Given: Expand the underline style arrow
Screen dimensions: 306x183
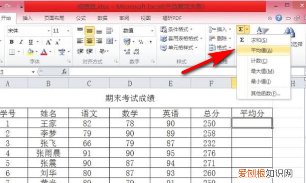Looking at the screenshot, I should [x=37, y=42].
